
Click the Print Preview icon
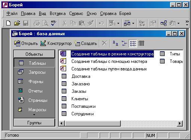point(45,23)
